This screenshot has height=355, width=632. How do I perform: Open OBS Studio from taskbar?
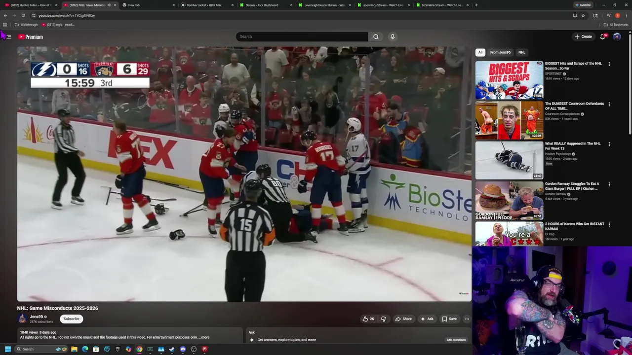[194, 349]
